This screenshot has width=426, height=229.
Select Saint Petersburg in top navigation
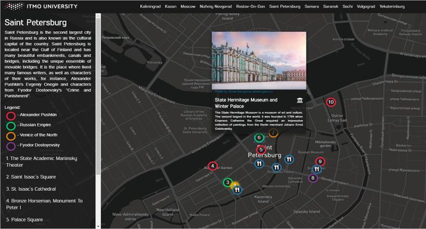pyautogui.click(x=285, y=6)
